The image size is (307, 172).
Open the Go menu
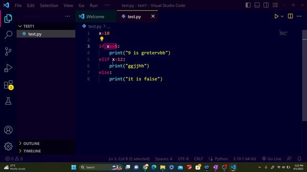point(82,5)
